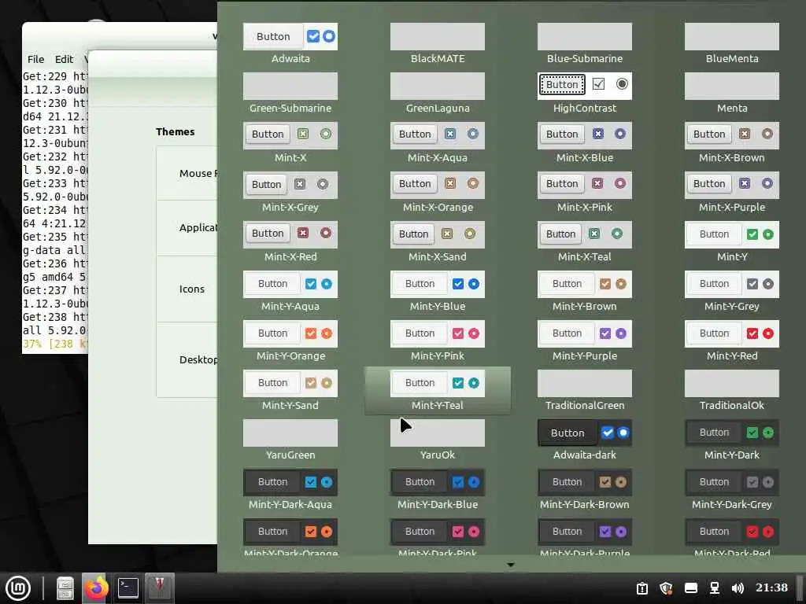Choose the Mint-Y-Pink theme
This screenshot has width=806, height=604.
pos(438,341)
